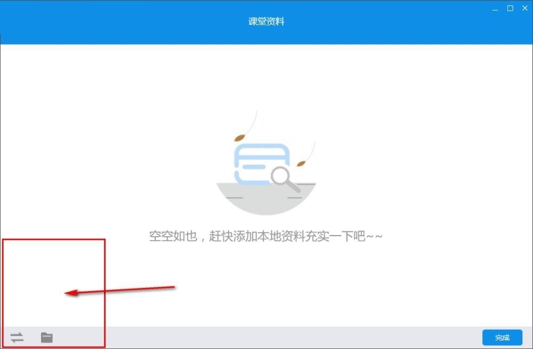
Task: Maximize the 课堂资料 window
Action: coord(510,9)
